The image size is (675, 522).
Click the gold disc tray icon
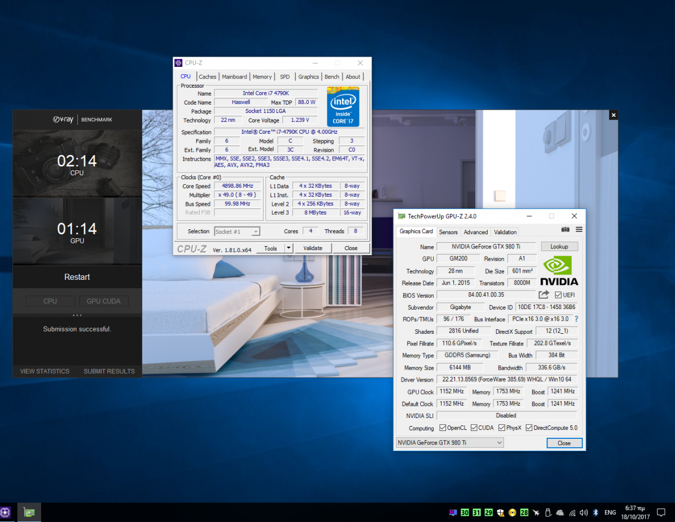[x=512, y=512]
